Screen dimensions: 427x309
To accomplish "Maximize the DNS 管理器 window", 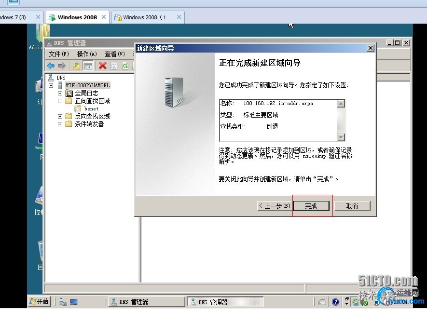I will tap(398, 43).
